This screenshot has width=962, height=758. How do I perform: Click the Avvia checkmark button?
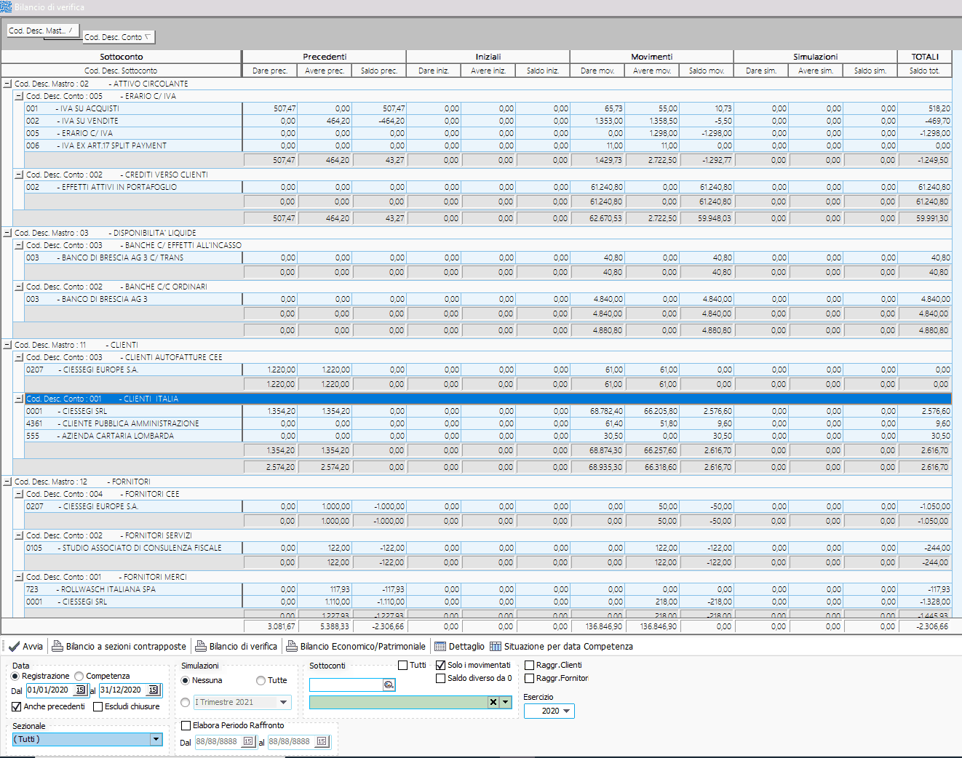(x=25, y=646)
